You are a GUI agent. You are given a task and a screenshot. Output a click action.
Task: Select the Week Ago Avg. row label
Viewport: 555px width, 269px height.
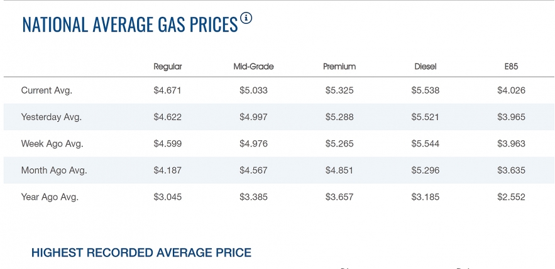coord(52,144)
